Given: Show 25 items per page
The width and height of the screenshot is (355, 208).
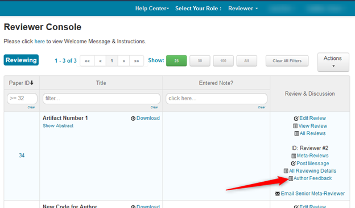Looking at the screenshot, I should pyautogui.click(x=176, y=61).
